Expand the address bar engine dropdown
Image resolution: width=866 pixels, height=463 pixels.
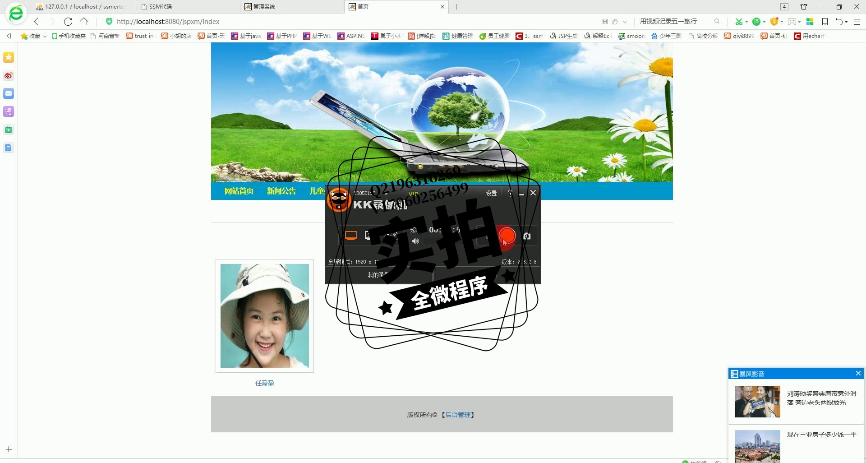(625, 22)
